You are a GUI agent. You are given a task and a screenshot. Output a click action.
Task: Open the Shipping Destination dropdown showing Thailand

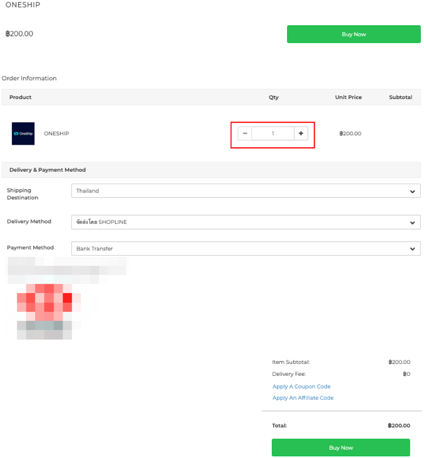coord(246,191)
